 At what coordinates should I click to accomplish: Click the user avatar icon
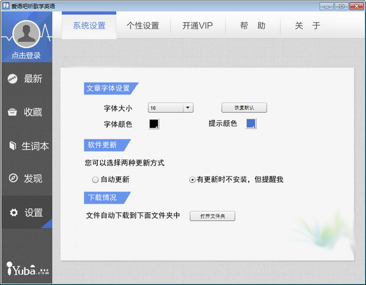pyautogui.click(x=26, y=34)
